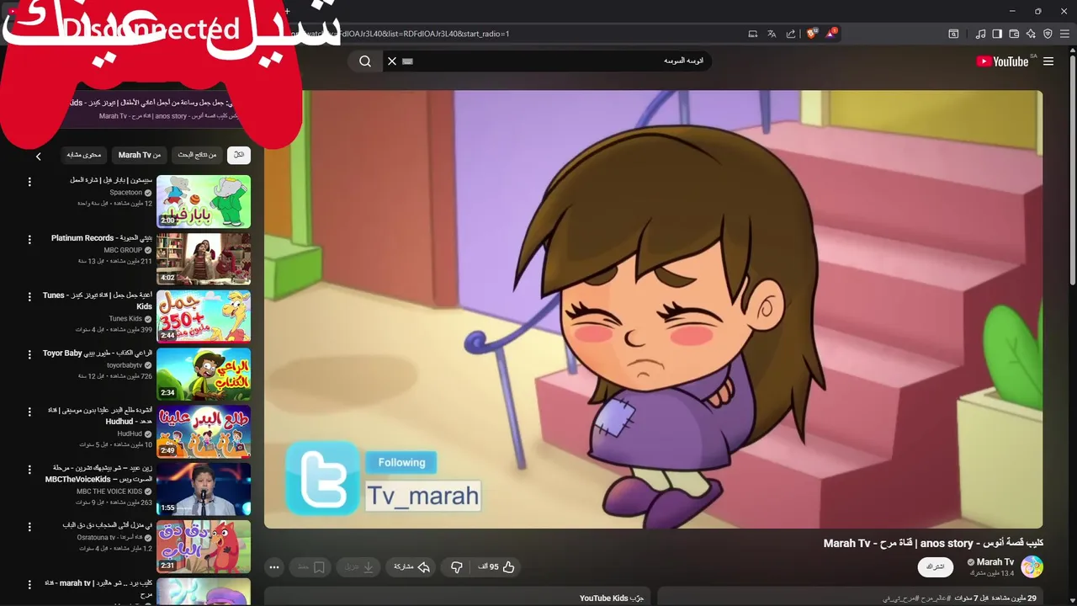Open the Osratouna tv video thumbnail
Image resolution: width=1077 pixels, height=606 pixels.
204,546
